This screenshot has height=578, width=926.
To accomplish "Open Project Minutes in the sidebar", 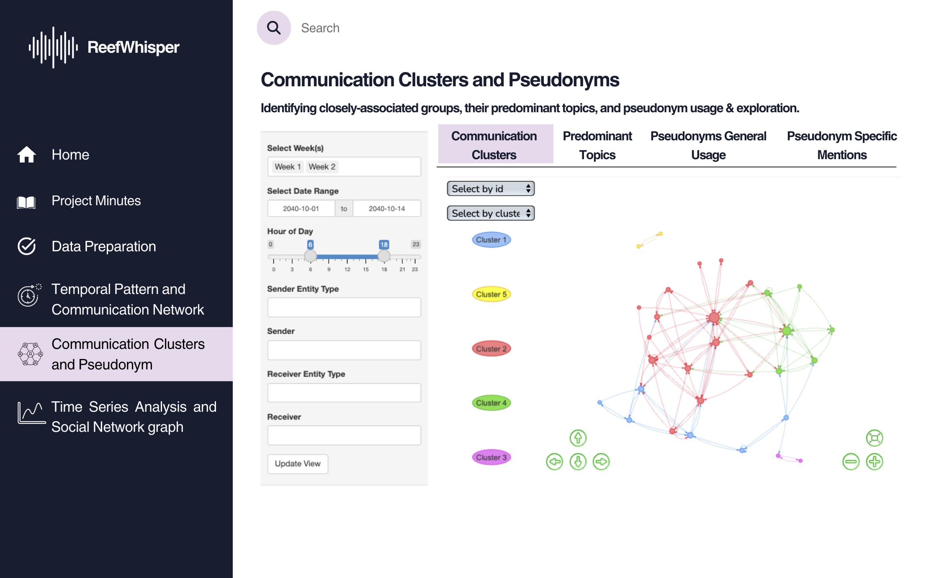I will [x=96, y=201].
